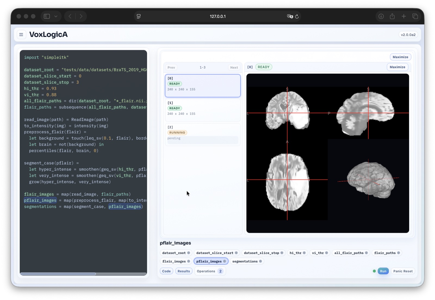
Task: Select the dataset_root variable chip
Action: (x=176, y=253)
